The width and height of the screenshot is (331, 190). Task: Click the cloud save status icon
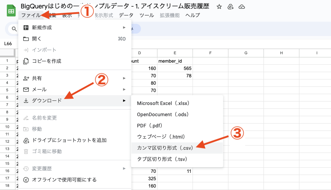242,7
